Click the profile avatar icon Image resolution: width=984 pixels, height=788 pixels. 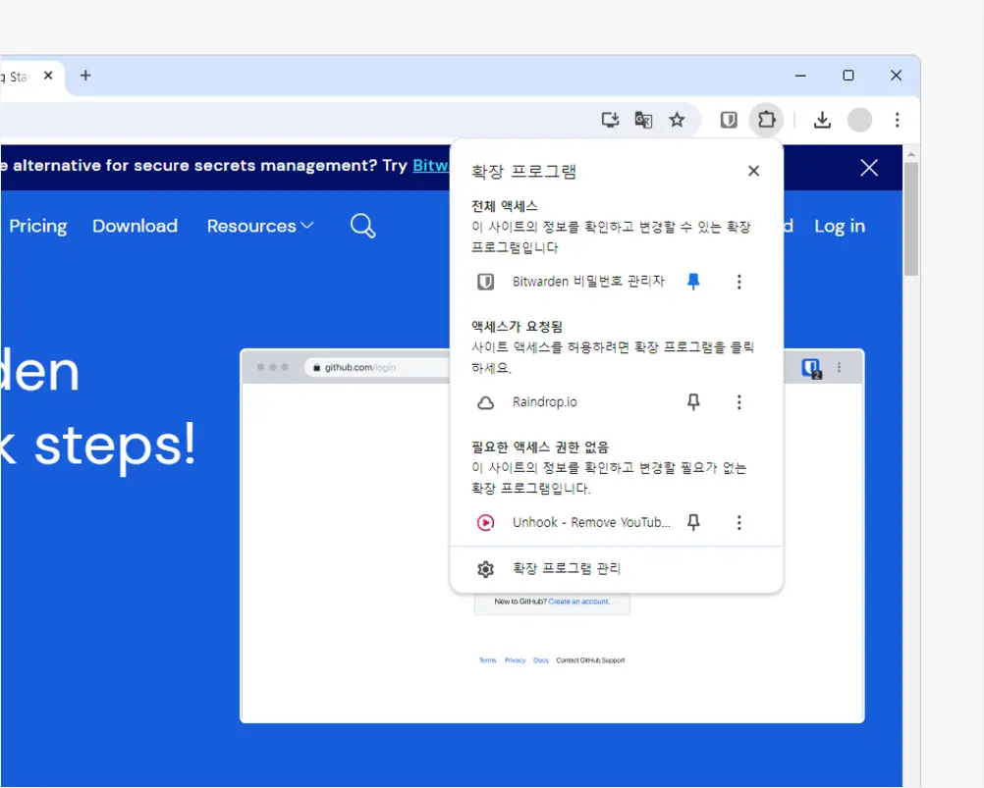pyautogui.click(x=859, y=120)
